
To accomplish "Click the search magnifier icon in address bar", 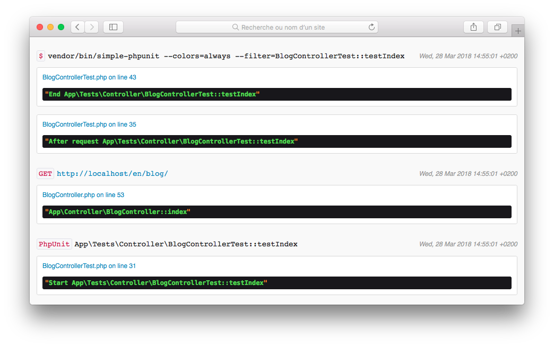I will coord(235,27).
